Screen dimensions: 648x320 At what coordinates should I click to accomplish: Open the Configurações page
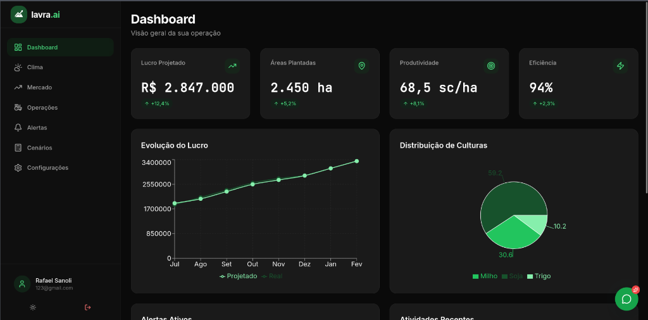pos(47,168)
